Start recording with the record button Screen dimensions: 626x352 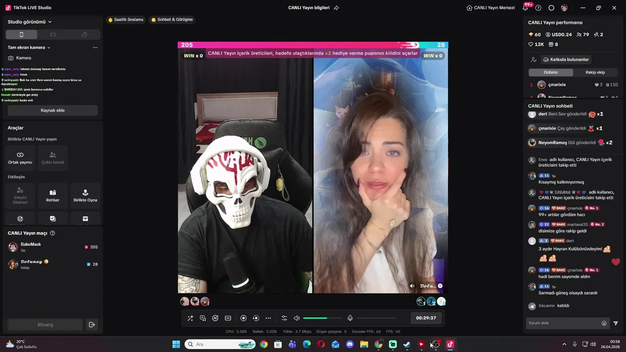click(x=244, y=318)
